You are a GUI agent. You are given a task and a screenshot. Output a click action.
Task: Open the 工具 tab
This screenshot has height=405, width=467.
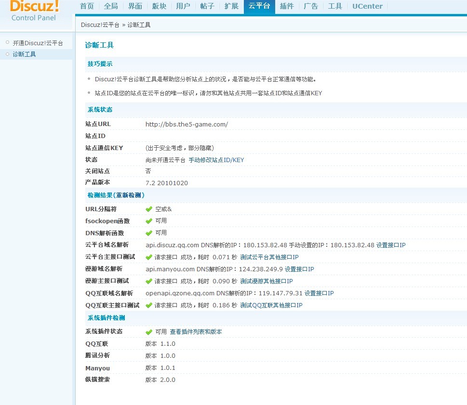click(335, 6)
